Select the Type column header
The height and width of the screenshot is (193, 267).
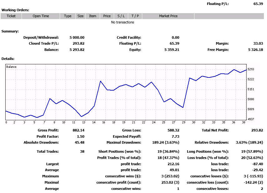point(68,16)
